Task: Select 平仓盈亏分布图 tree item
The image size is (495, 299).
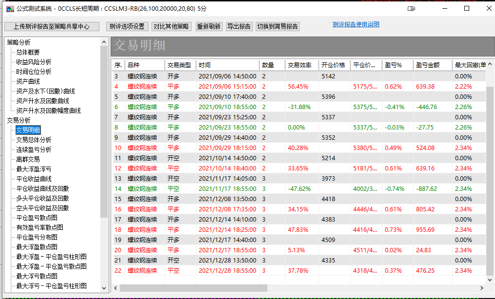Action: [37, 237]
